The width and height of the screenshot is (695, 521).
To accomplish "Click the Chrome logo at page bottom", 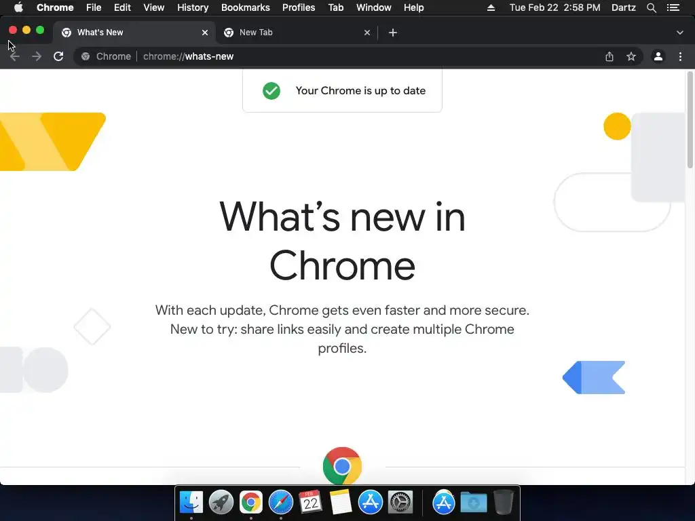I will (x=342, y=465).
